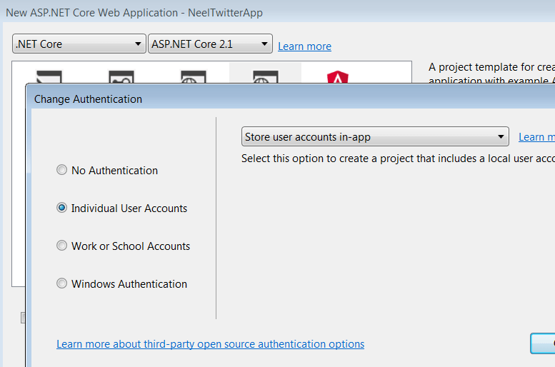The width and height of the screenshot is (555, 367).
Task: Open third-party open source authentication options link
Action: tap(210, 344)
